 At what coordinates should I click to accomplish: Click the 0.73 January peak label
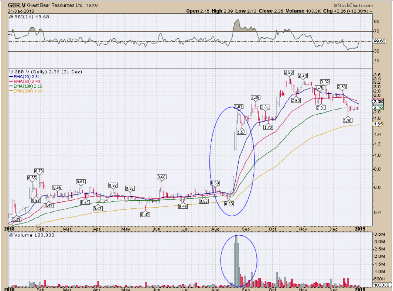(39, 171)
